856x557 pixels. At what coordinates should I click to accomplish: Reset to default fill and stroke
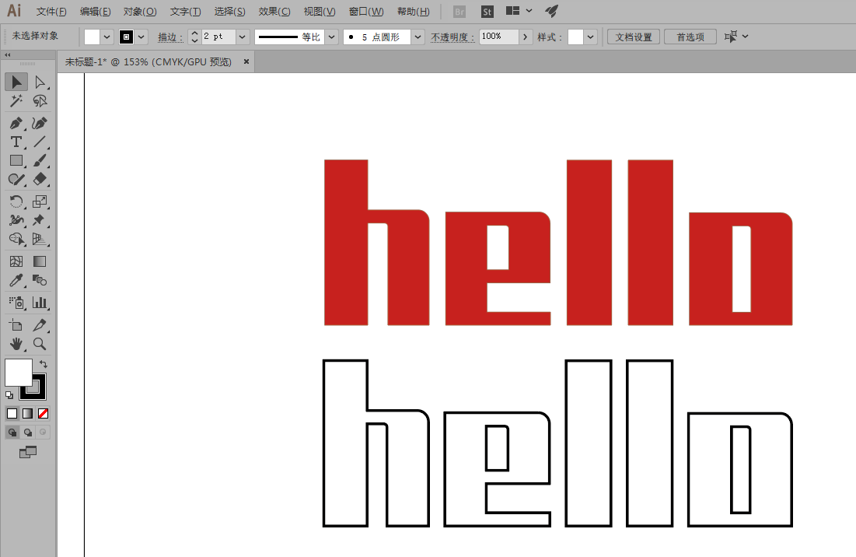(9, 395)
